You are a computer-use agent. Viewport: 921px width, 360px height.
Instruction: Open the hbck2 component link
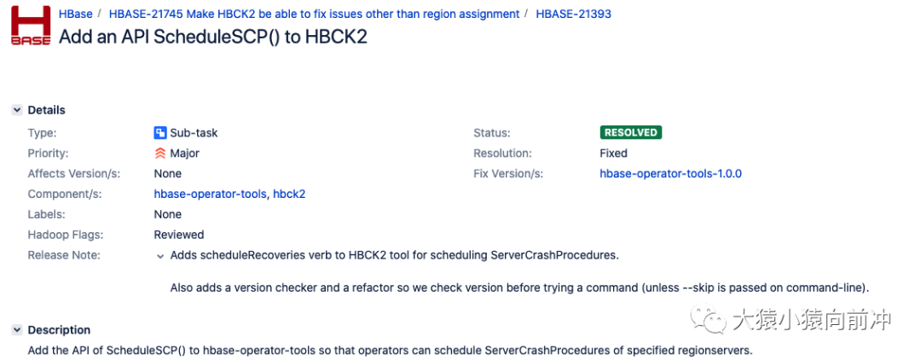(289, 194)
